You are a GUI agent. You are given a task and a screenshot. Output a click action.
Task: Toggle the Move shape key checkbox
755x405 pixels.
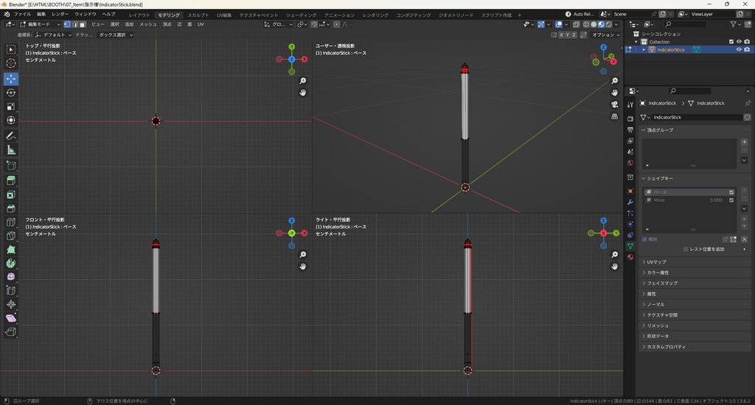click(x=731, y=200)
